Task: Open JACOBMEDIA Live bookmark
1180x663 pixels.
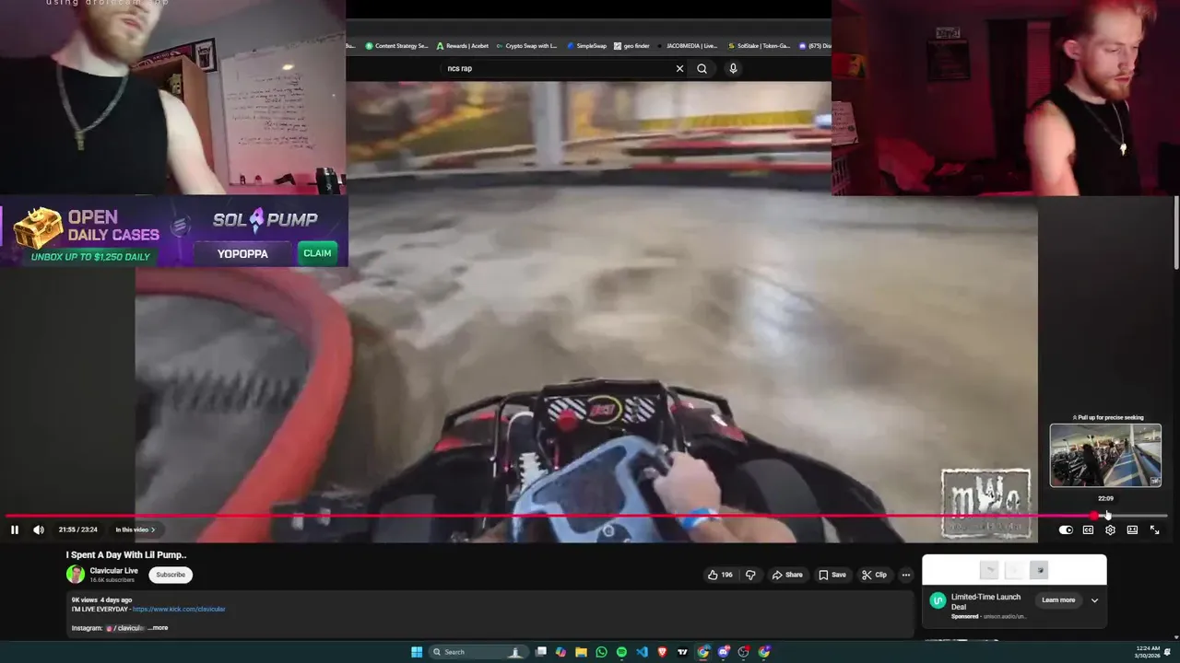Action: (x=688, y=45)
